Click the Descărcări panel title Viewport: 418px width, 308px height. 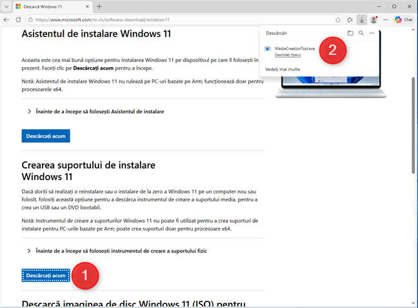coord(277,33)
